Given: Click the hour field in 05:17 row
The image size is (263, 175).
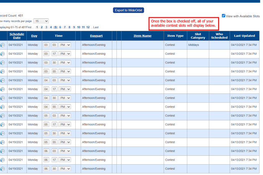Looking at the screenshot, I should (x=46, y=124).
